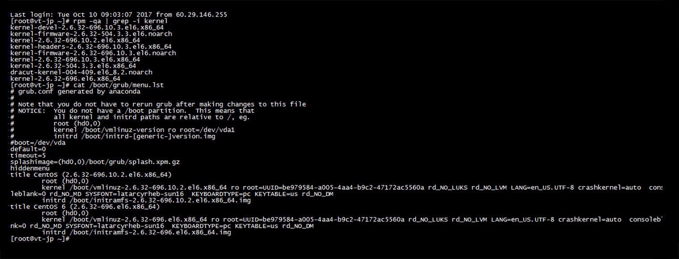The image size is (679, 259).
Task: Click the 'hiddenmenu' line
Action: coord(30,168)
